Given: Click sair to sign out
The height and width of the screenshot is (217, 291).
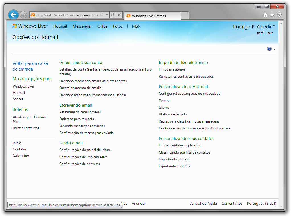Looking at the screenshot, I should (270, 33).
